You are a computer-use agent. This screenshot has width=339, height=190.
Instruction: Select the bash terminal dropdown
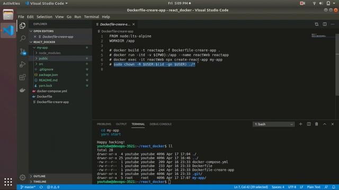(x=273, y=125)
